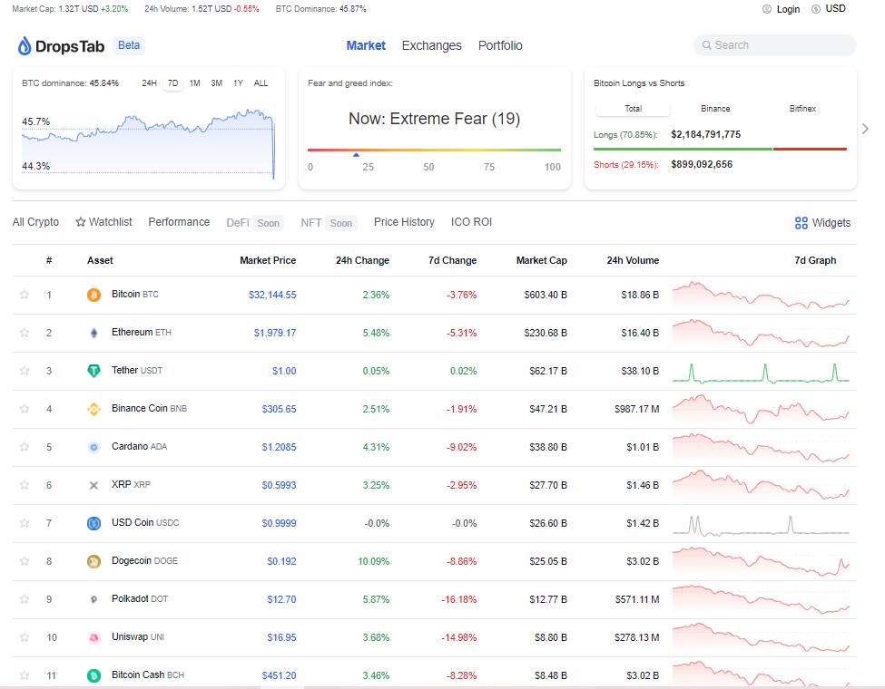Click in the Search input field

(x=775, y=45)
